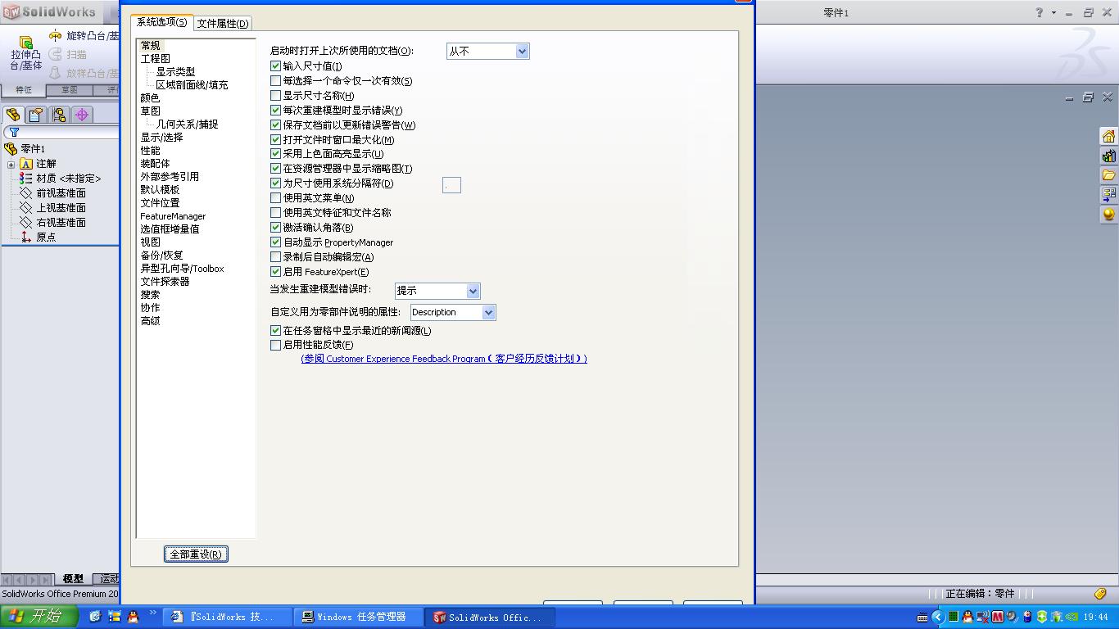The height and width of the screenshot is (629, 1119).
Task: Click the SolidWorks logo in the title bar
Action: pyautogui.click(x=50, y=11)
